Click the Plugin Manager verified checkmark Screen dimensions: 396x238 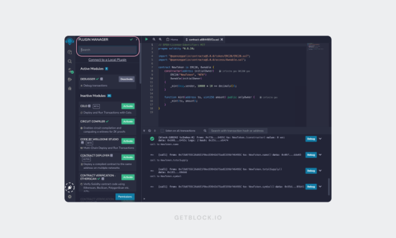coord(131,39)
